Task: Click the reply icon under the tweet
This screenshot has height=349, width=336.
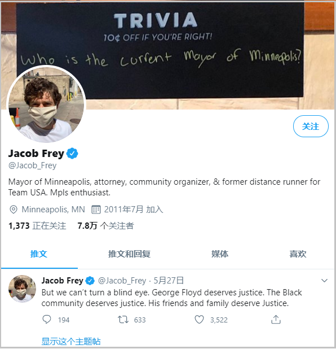Action: [47, 320]
